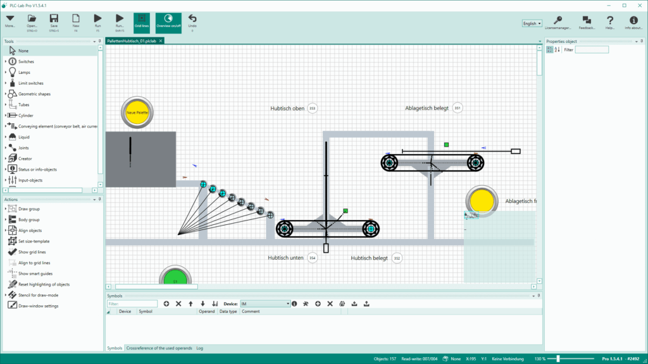Screen dimensions: 648x364
Task: Open the More menu in the toolbar
Action: pyautogui.click(x=10, y=21)
